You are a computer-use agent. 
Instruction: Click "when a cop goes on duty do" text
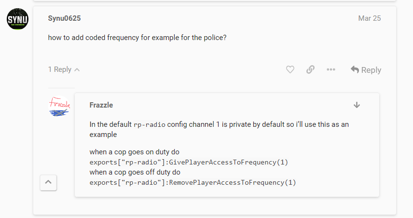tap(135, 152)
